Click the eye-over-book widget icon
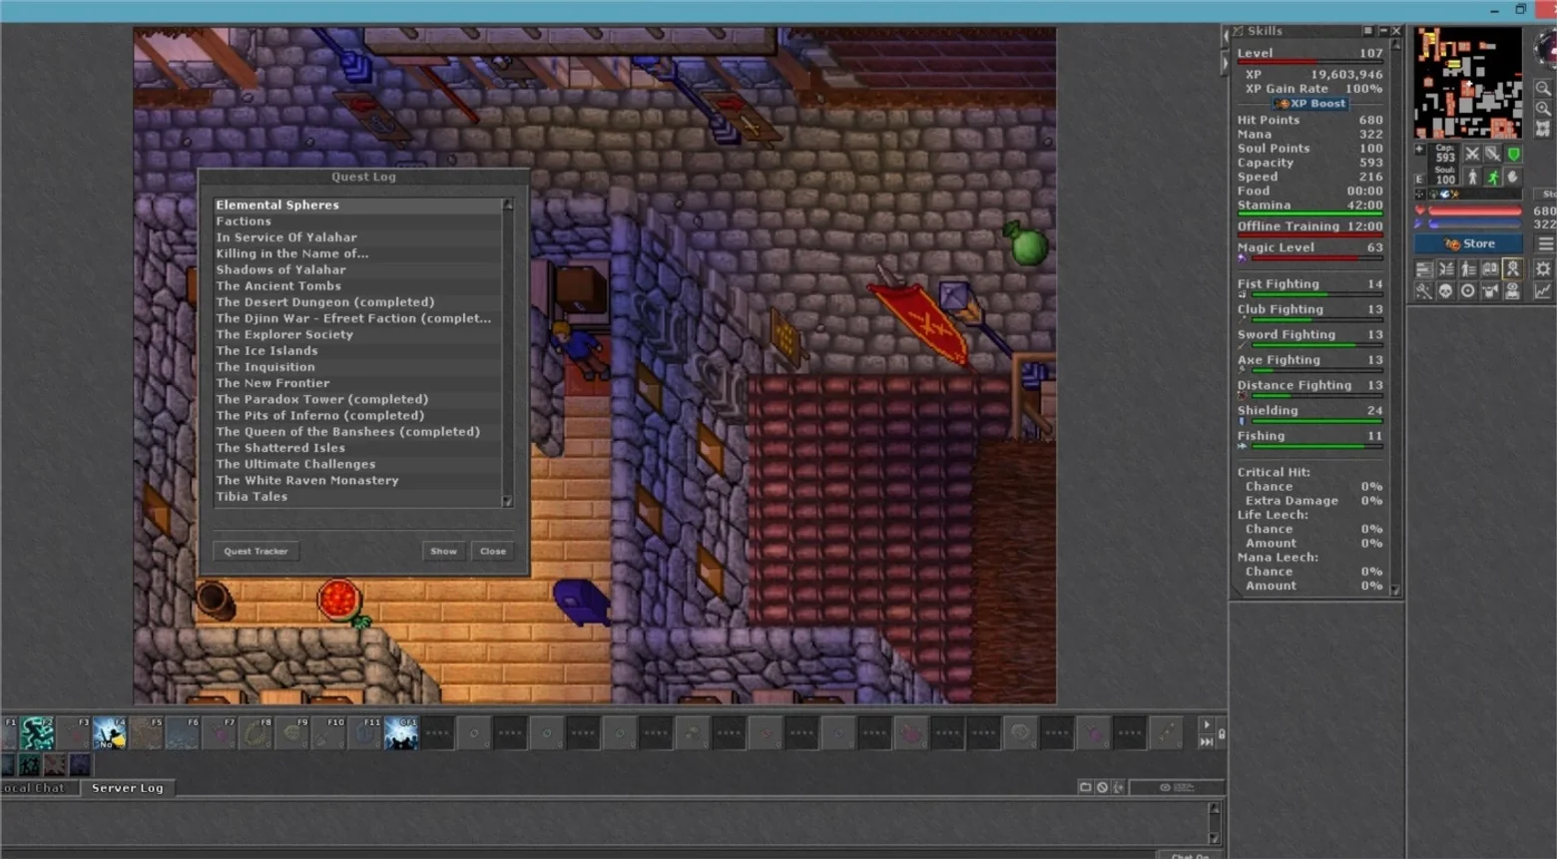 (1513, 291)
